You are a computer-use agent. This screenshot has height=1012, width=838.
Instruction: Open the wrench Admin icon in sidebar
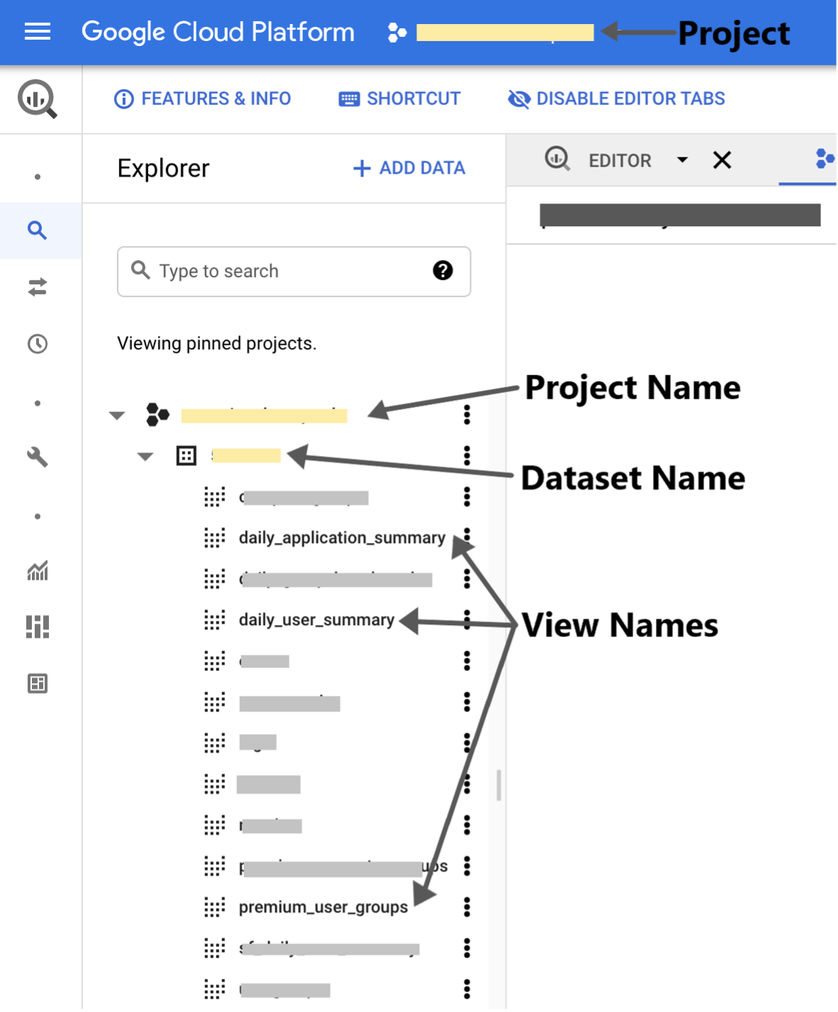pos(38,457)
